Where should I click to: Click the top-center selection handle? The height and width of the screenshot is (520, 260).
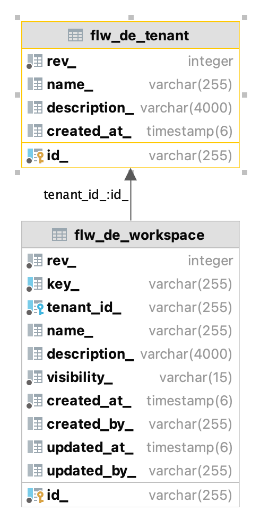point(131,17)
